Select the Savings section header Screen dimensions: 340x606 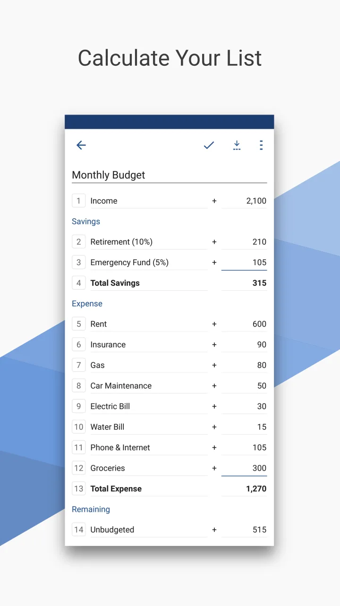click(86, 222)
